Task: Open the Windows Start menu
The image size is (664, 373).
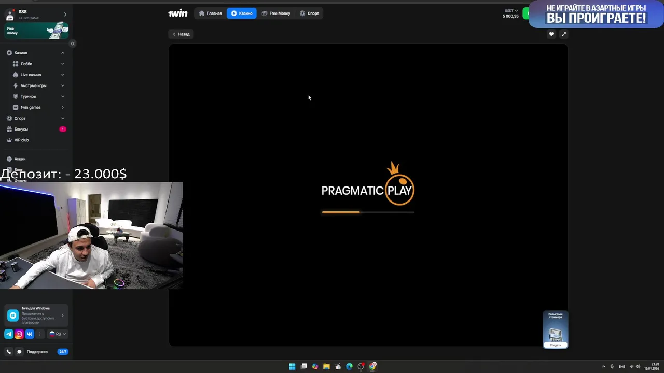Action: point(292,367)
